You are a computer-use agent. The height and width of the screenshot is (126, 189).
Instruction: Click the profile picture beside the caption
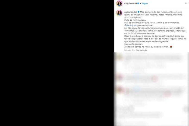[119, 13]
